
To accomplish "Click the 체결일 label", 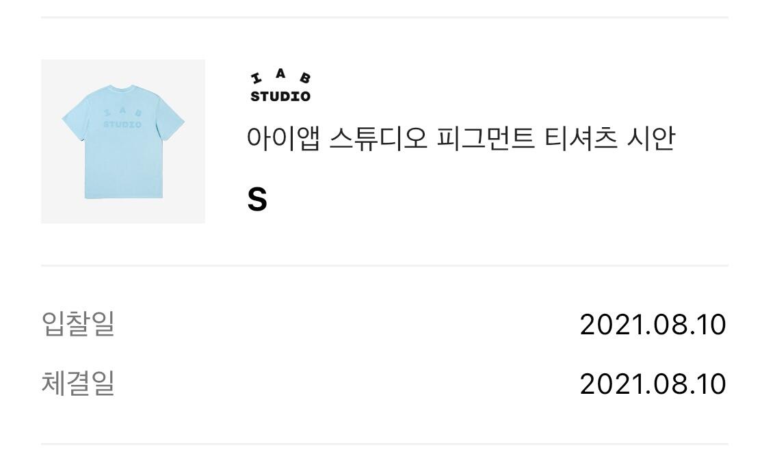I will point(78,383).
